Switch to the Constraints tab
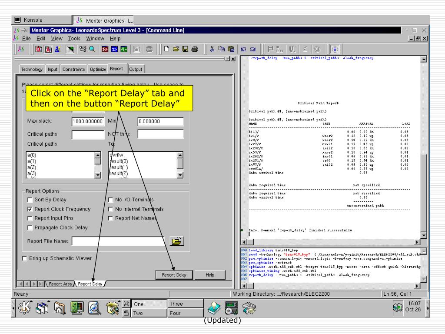 tap(73, 69)
